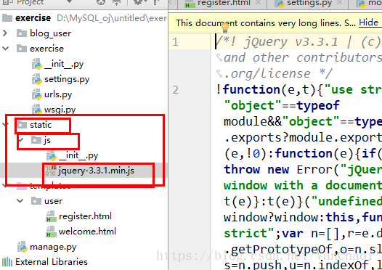Click the External Libraries bars icon
Viewport: 382px width, 270px height.
7,262
